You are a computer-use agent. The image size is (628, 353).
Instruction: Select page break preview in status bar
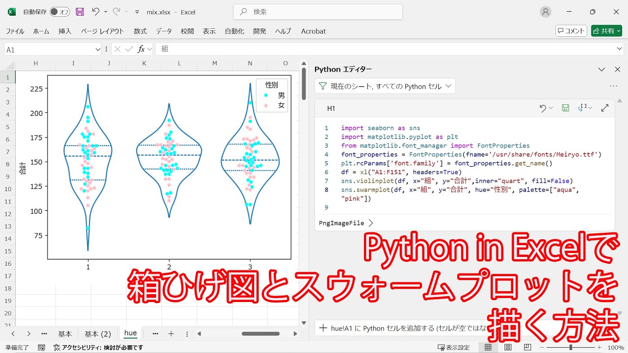pyautogui.click(x=528, y=348)
